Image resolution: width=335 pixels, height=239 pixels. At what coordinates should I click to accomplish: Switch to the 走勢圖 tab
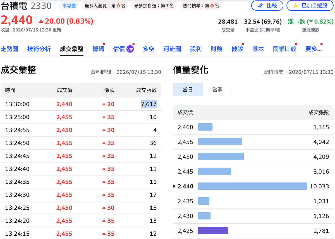pos(9,49)
